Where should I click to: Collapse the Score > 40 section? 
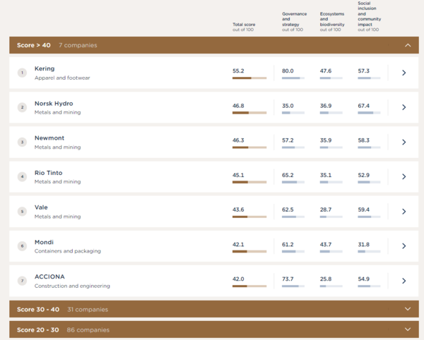coord(407,45)
